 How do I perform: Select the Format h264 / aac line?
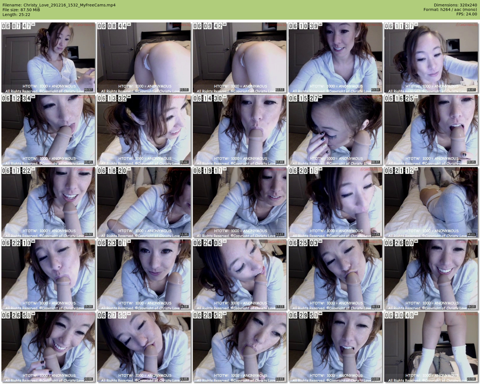tap(450, 10)
